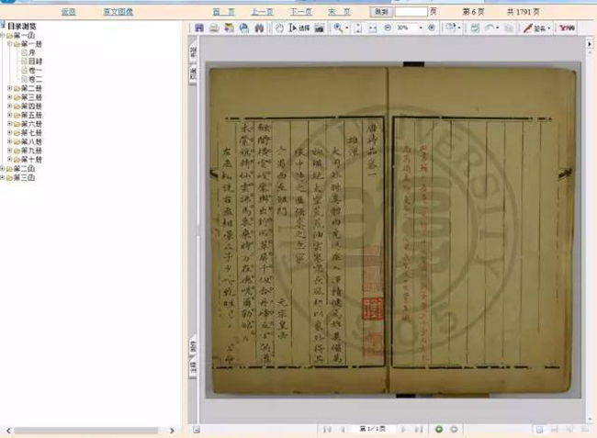Click the 下一页 next page link
The width and height of the screenshot is (597, 438).
(300, 12)
